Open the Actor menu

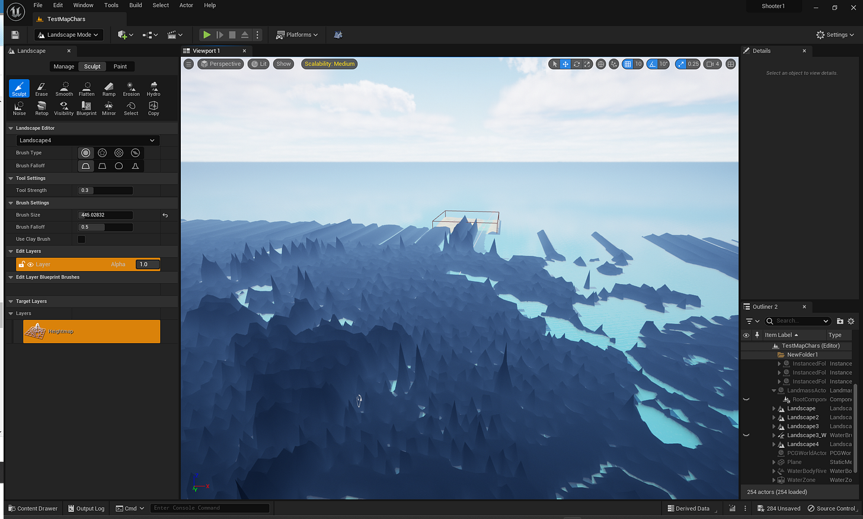point(186,5)
